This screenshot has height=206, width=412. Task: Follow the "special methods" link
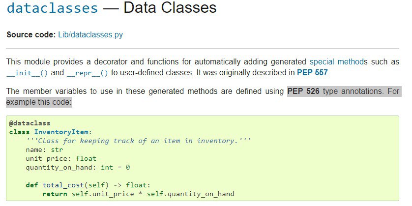tap(338, 62)
